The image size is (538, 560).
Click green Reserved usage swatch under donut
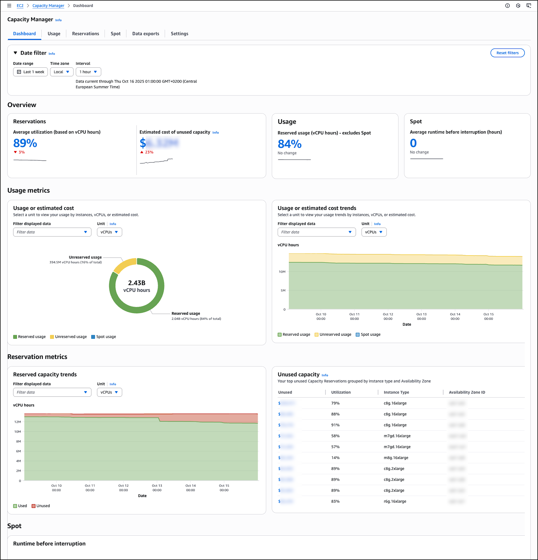(15, 337)
